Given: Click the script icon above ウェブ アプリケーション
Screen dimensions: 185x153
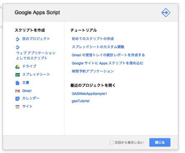Looking at the screenshot, I should (18, 47).
